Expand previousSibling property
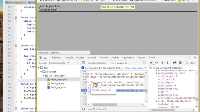The image size is (200, 112). pyautogui.click(x=157, y=73)
